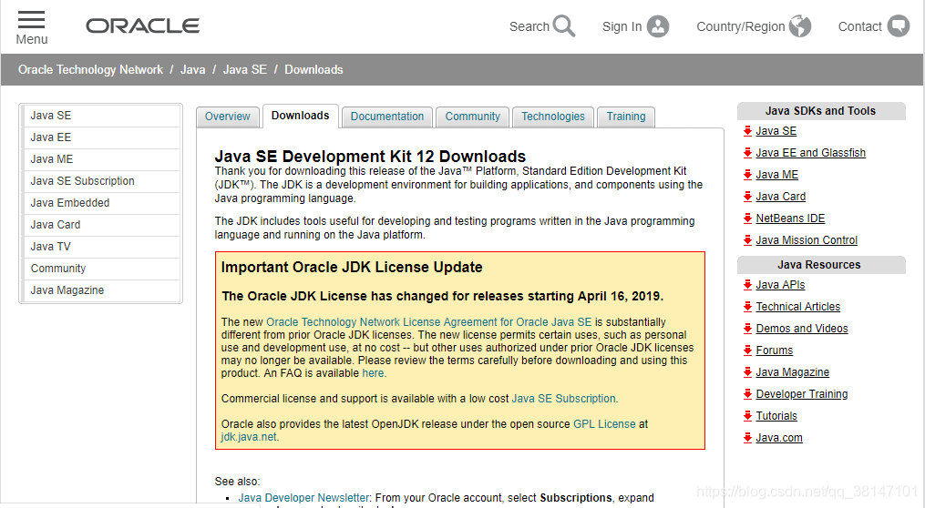Open Demos and Videos link
This screenshot has height=508, width=925.
pos(802,329)
